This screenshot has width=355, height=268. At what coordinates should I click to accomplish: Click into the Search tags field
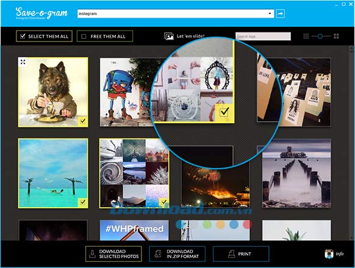pyautogui.click(x=263, y=37)
